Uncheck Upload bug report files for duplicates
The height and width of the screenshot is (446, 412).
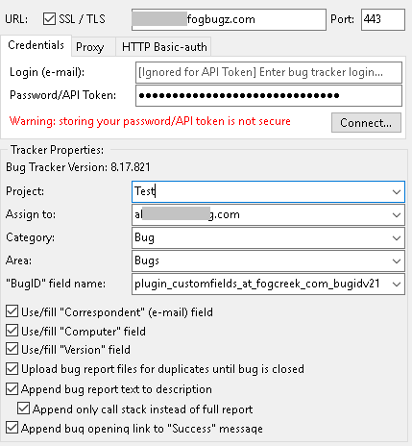click(12, 369)
